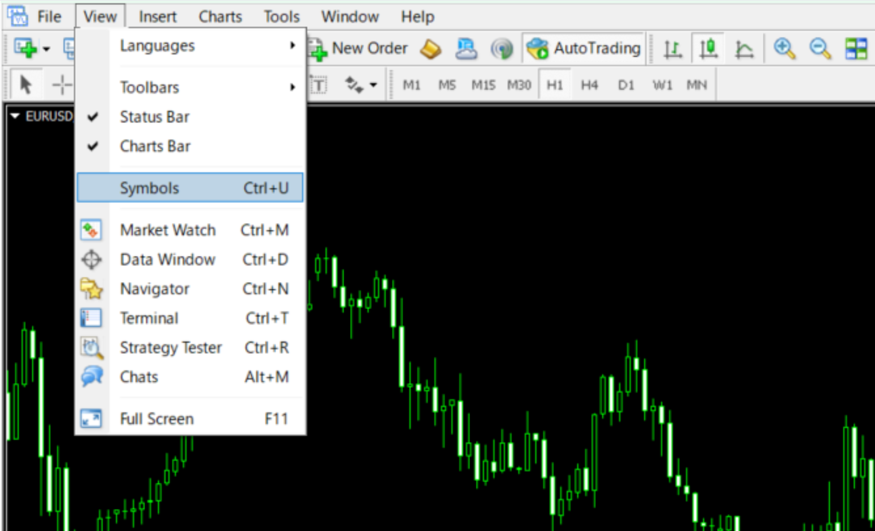Select the line chart icon

[x=744, y=48]
